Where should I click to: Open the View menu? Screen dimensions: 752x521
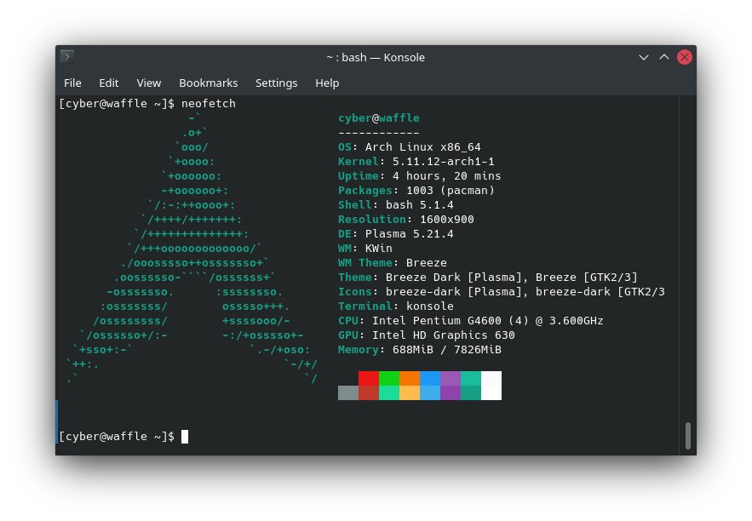(x=149, y=83)
